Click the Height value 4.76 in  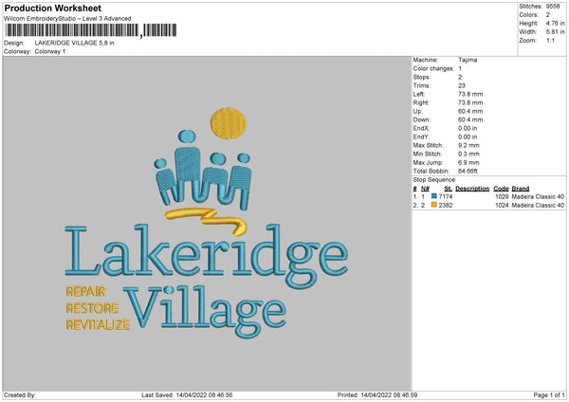555,23
